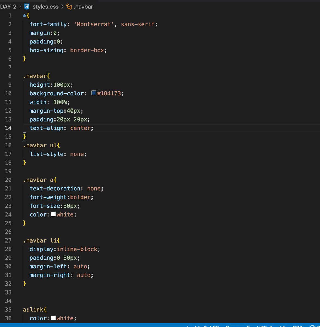Viewport: 320px width, 327px height.
Task: Expand the .navbar breadcrumb entry
Action: (x=83, y=7)
